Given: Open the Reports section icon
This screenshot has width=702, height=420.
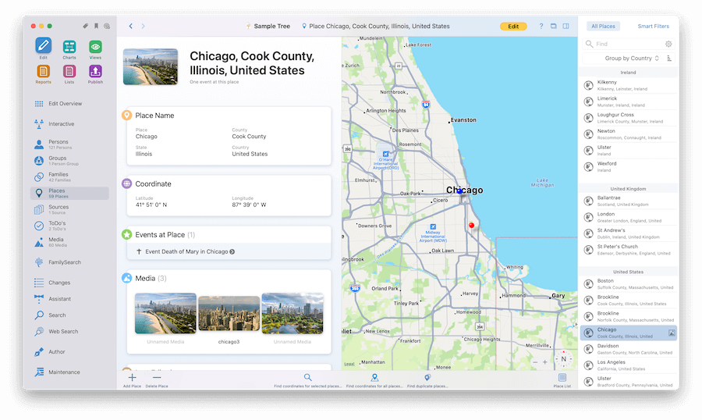Looking at the screenshot, I should point(44,71).
